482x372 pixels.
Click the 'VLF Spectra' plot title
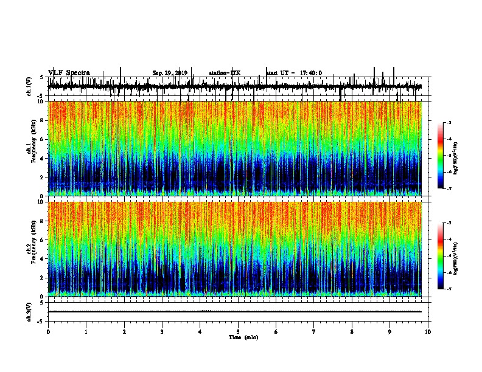[x=69, y=73]
